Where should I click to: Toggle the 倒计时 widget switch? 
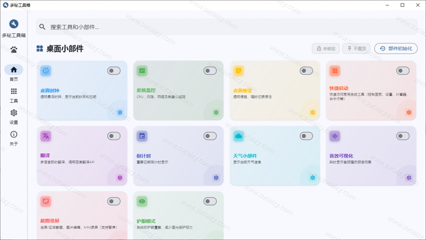point(210,136)
